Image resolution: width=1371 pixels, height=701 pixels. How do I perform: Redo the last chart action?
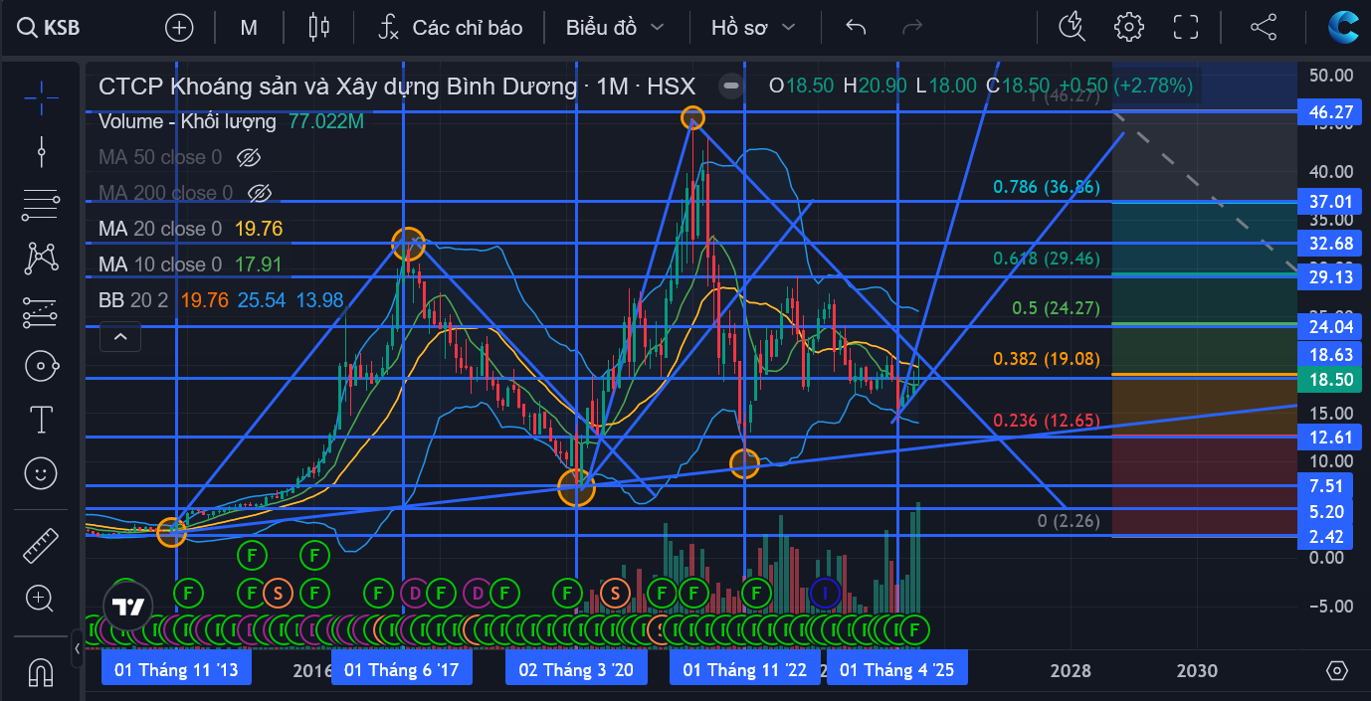click(x=910, y=28)
